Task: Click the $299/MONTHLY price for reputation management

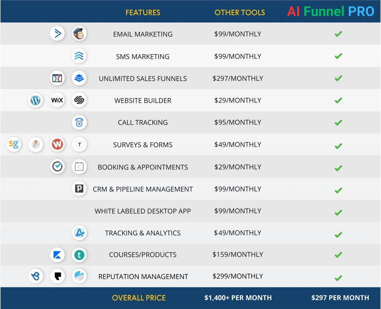Action: 238,276
